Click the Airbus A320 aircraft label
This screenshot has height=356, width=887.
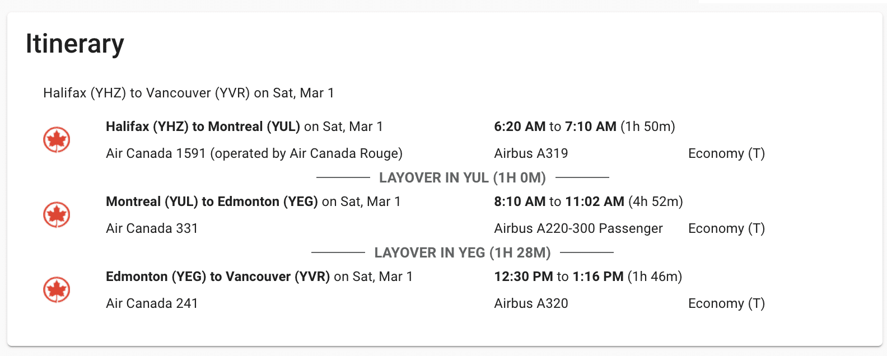coord(531,303)
